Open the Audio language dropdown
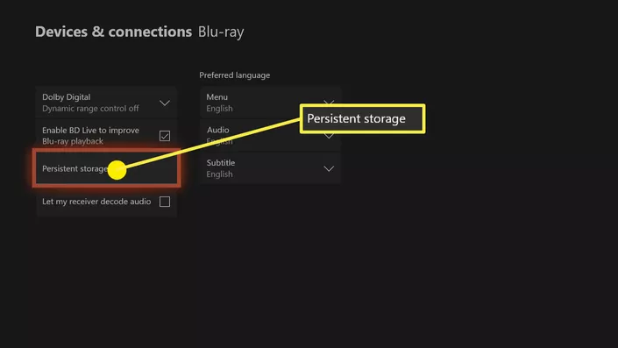This screenshot has width=618, height=348. pyautogui.click(x=270, y=135)
